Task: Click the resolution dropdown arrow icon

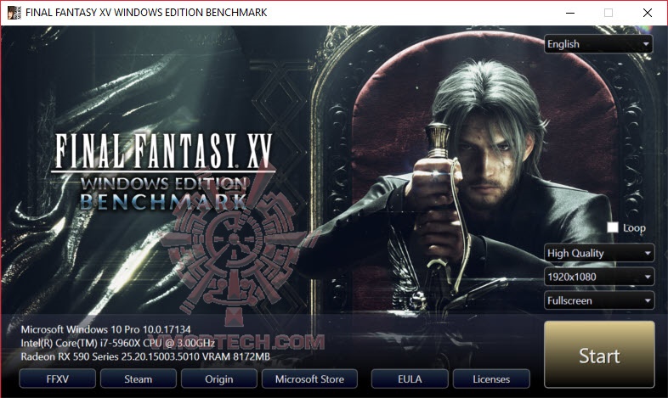Action: point(648,277)
